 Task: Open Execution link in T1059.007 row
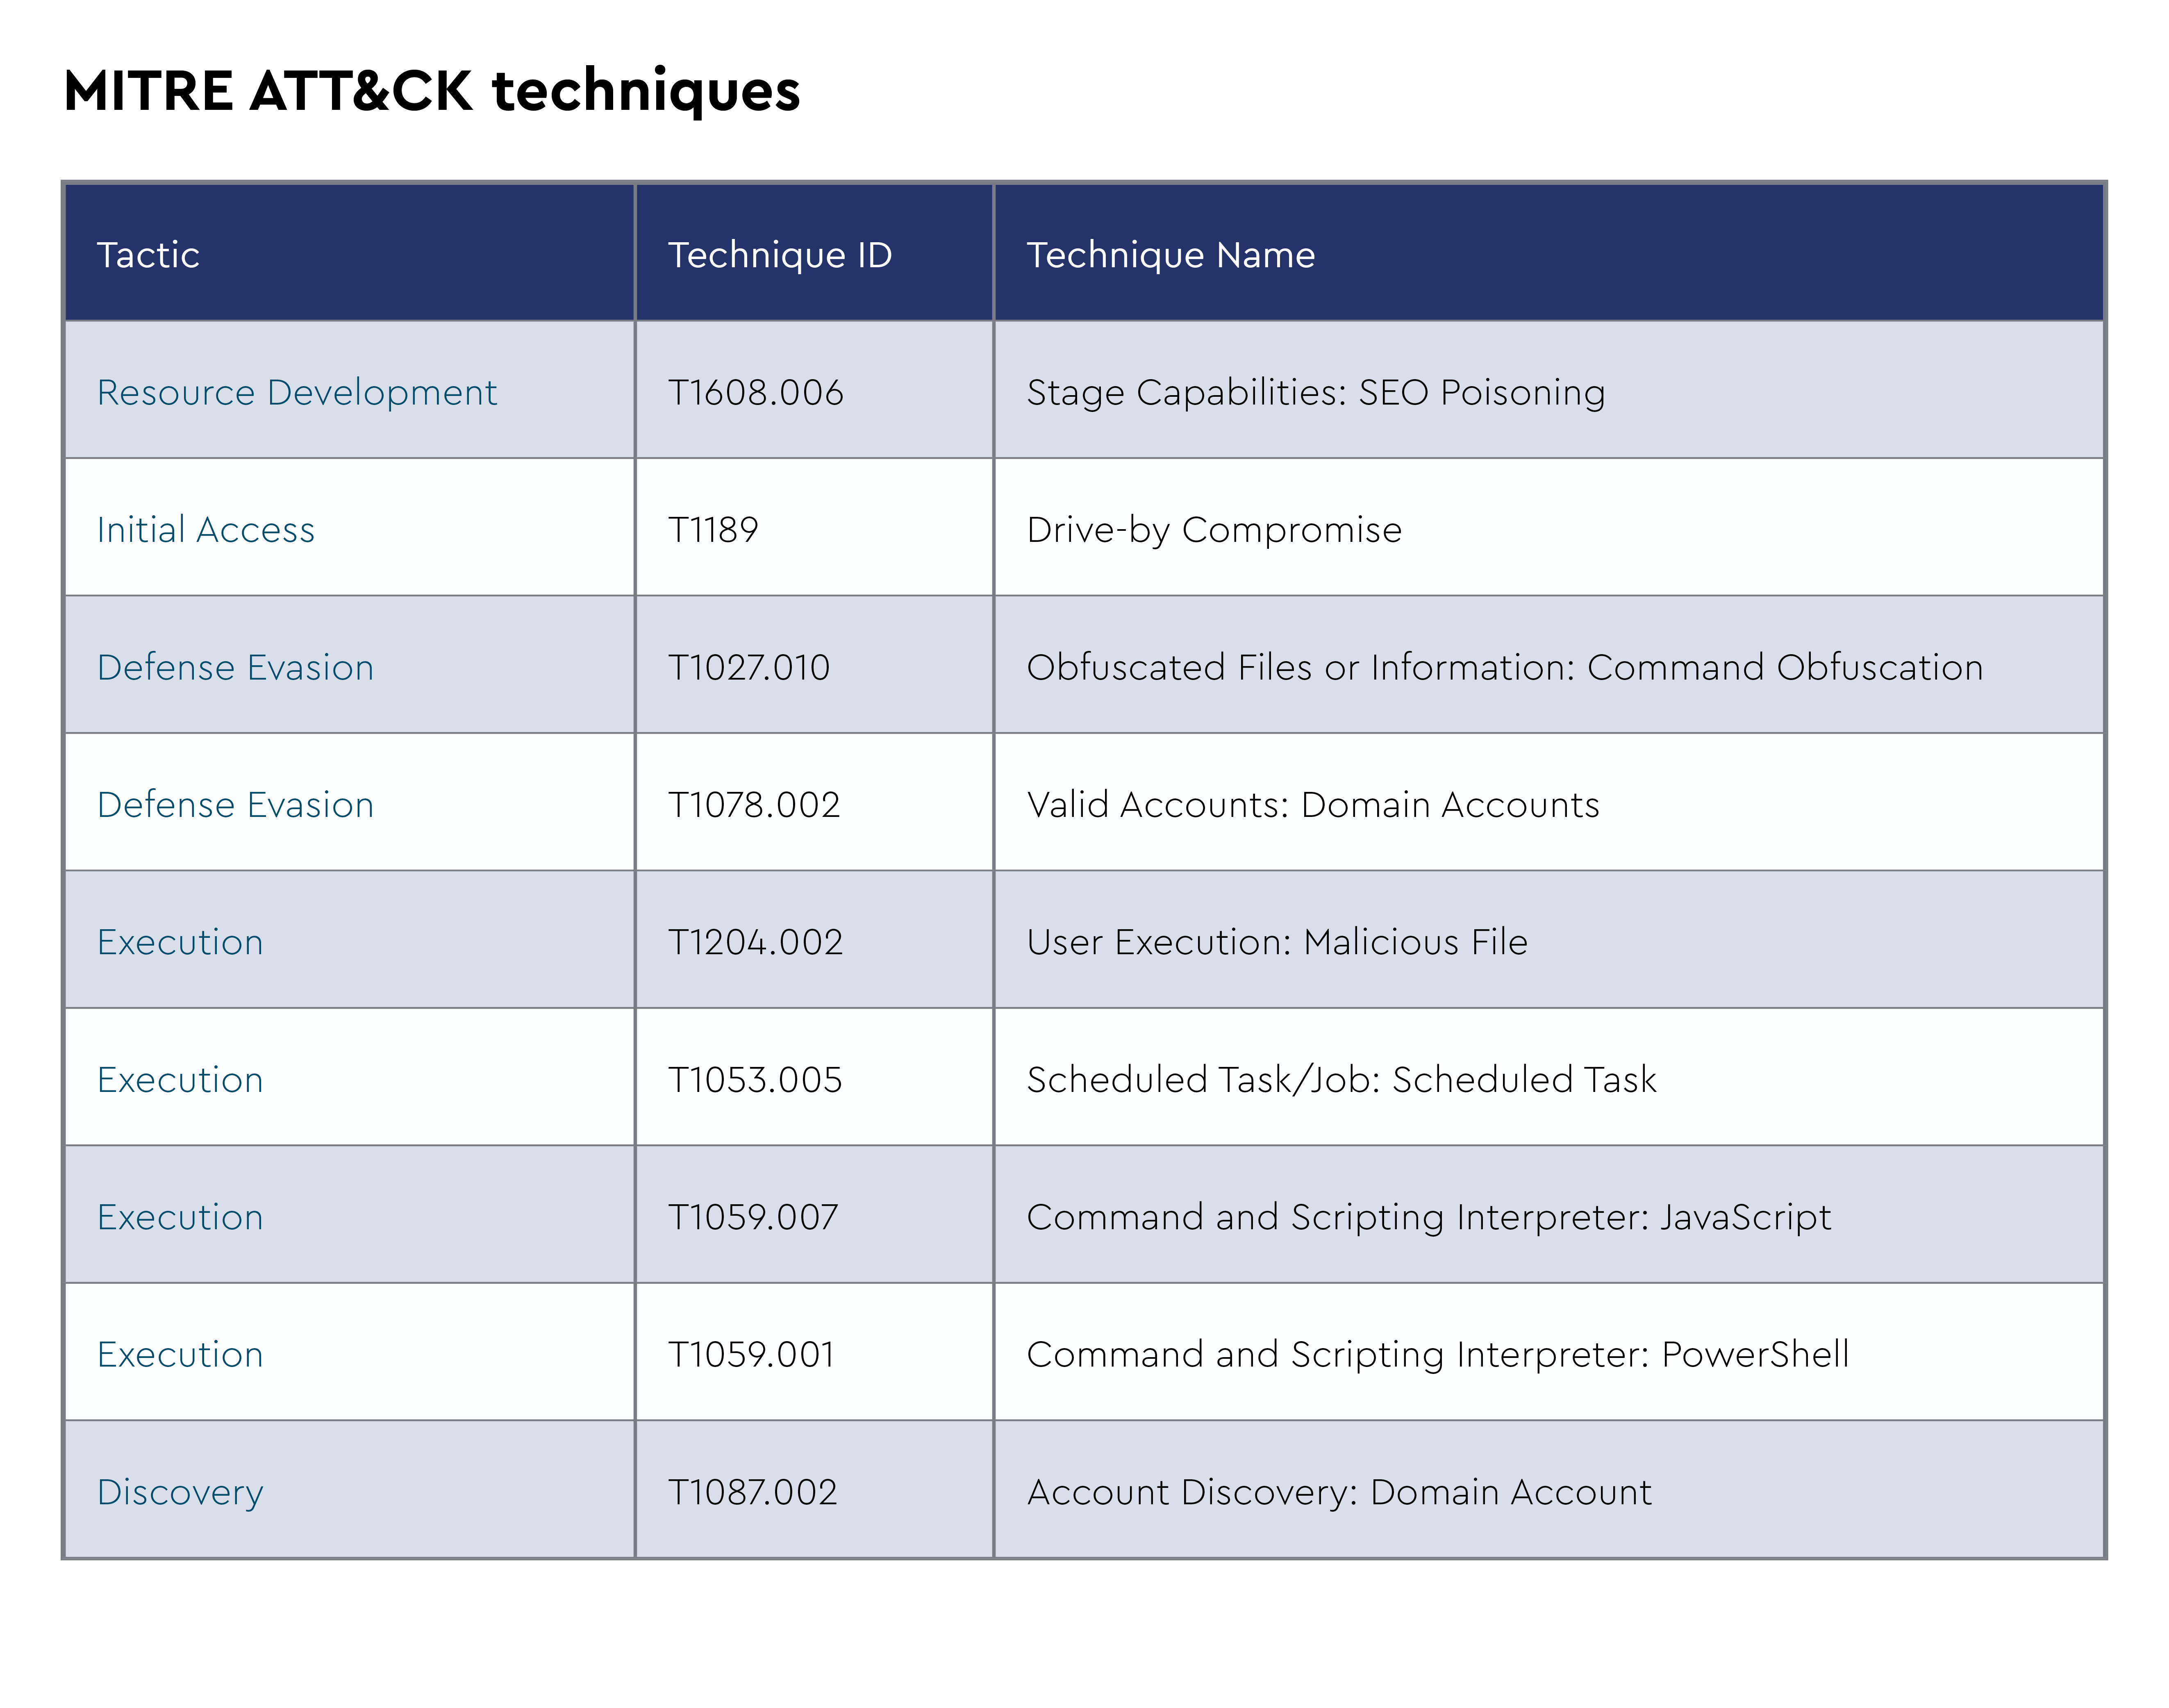tap(180, 1217)
